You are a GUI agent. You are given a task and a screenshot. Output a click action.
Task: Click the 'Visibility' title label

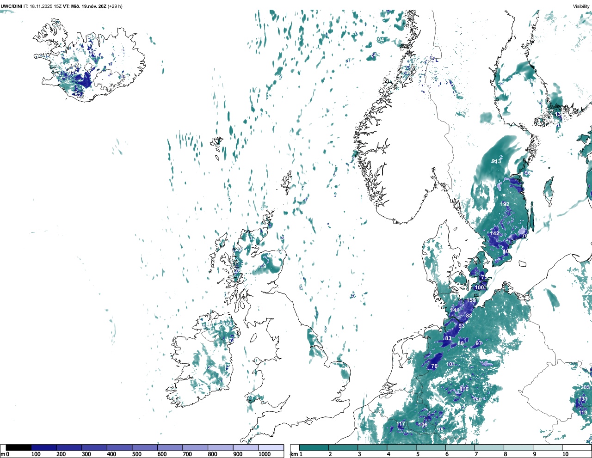(581, 6)
